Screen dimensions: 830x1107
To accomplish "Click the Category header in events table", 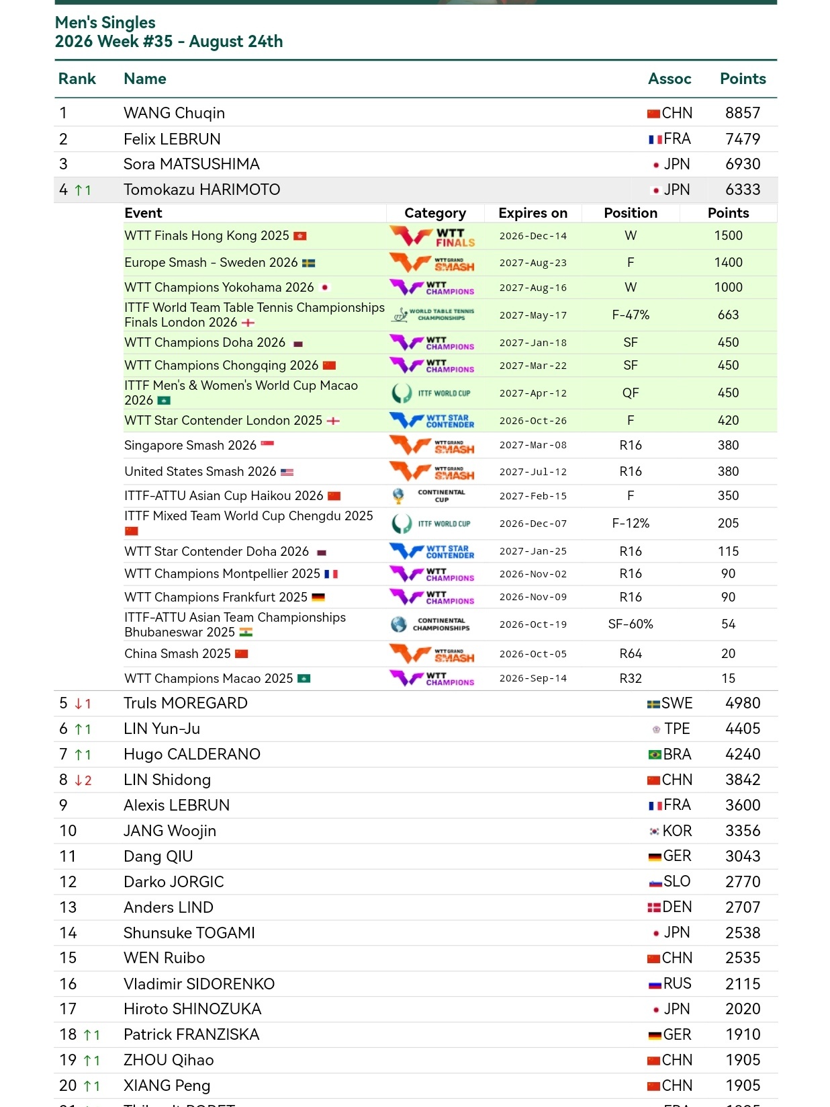I will pyautogui.click(x=435, y=213).
